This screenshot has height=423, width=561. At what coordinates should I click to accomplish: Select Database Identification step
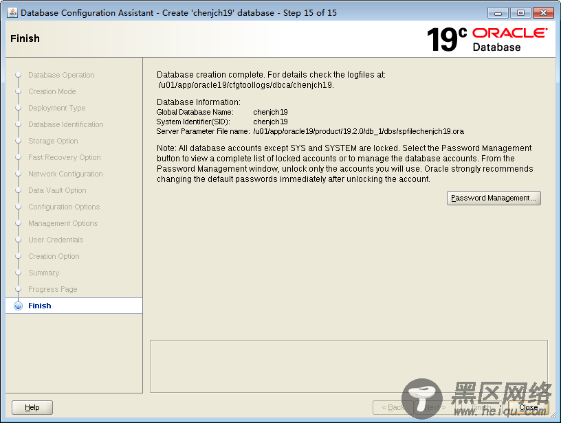(66, 124)
